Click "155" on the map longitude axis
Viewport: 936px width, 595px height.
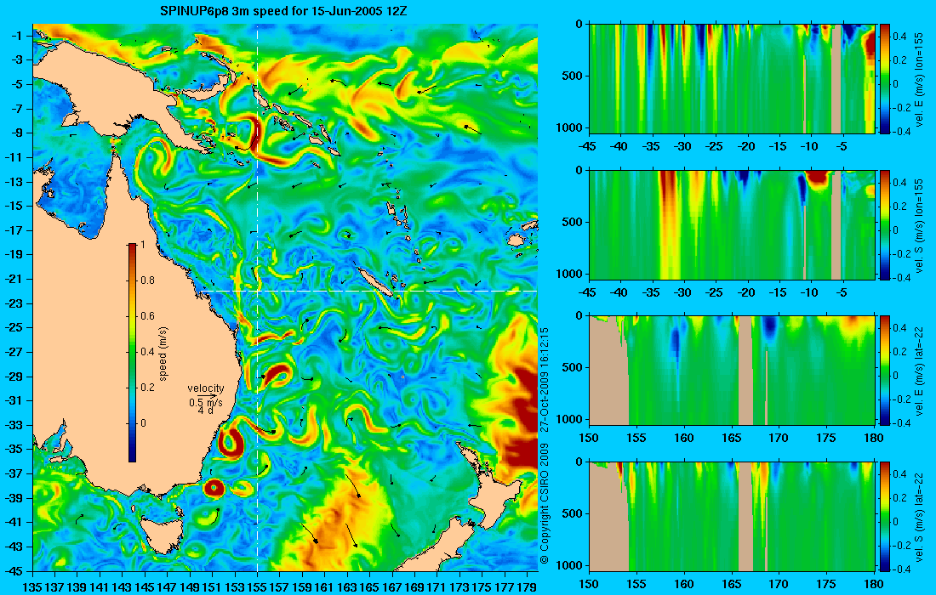(257, 587)
